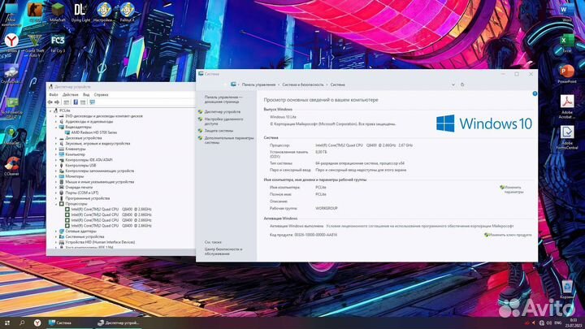This screenshot has height=329, width=585.
Task: Open taskbar search magnifier
Action: 22,323
